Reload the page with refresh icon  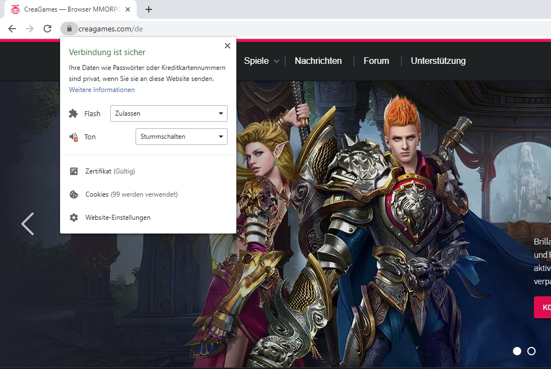click(47, 29)
